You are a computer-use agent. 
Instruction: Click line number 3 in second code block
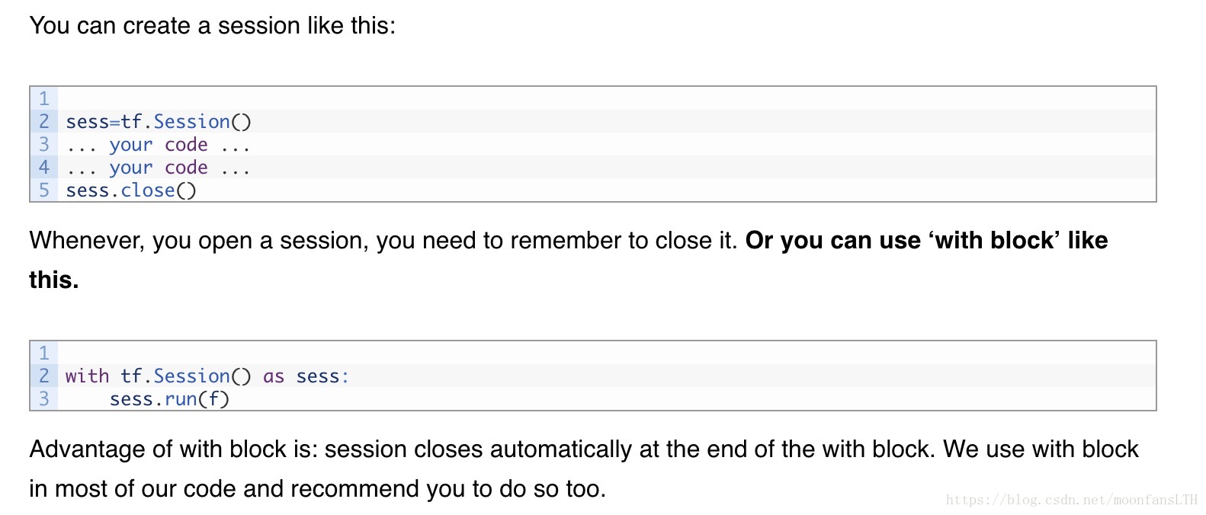43,399
